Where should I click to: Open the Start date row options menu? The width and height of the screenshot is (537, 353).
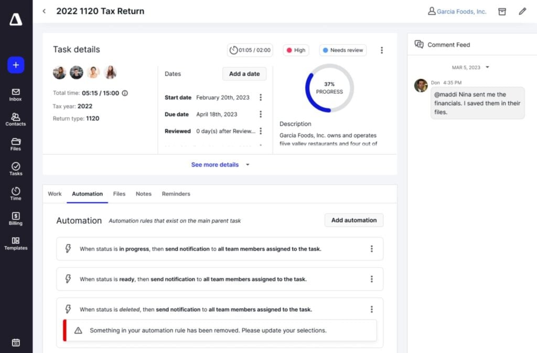click(261, 97)
